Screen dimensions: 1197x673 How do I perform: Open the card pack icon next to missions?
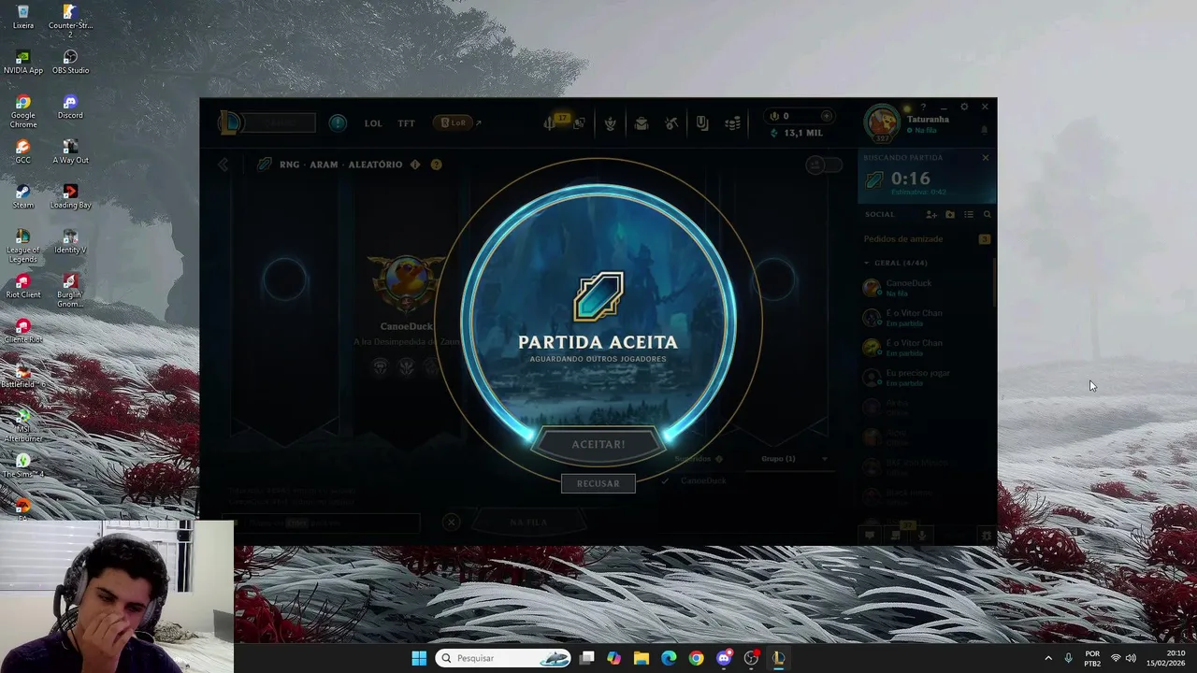tap(580, 123)
